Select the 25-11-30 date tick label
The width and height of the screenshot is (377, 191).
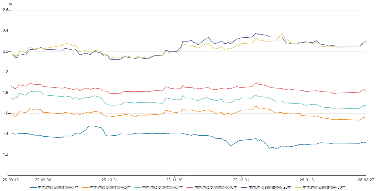(x=174, y=180)
